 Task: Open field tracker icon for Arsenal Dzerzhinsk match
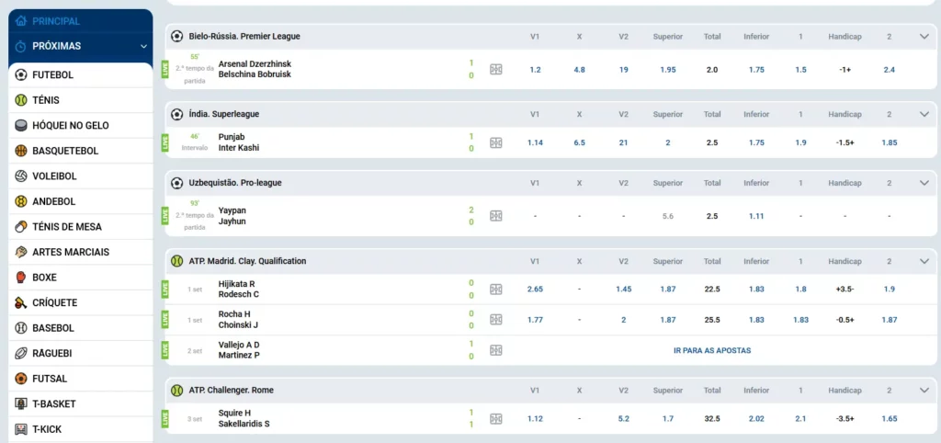[x=495, y=70]
